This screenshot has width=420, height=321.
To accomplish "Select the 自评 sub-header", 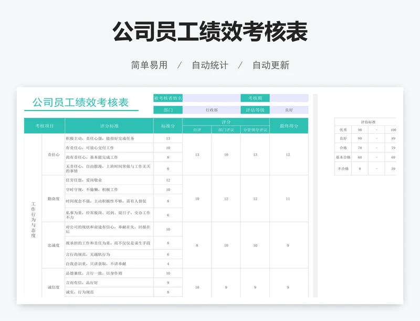I will (197, 130).
